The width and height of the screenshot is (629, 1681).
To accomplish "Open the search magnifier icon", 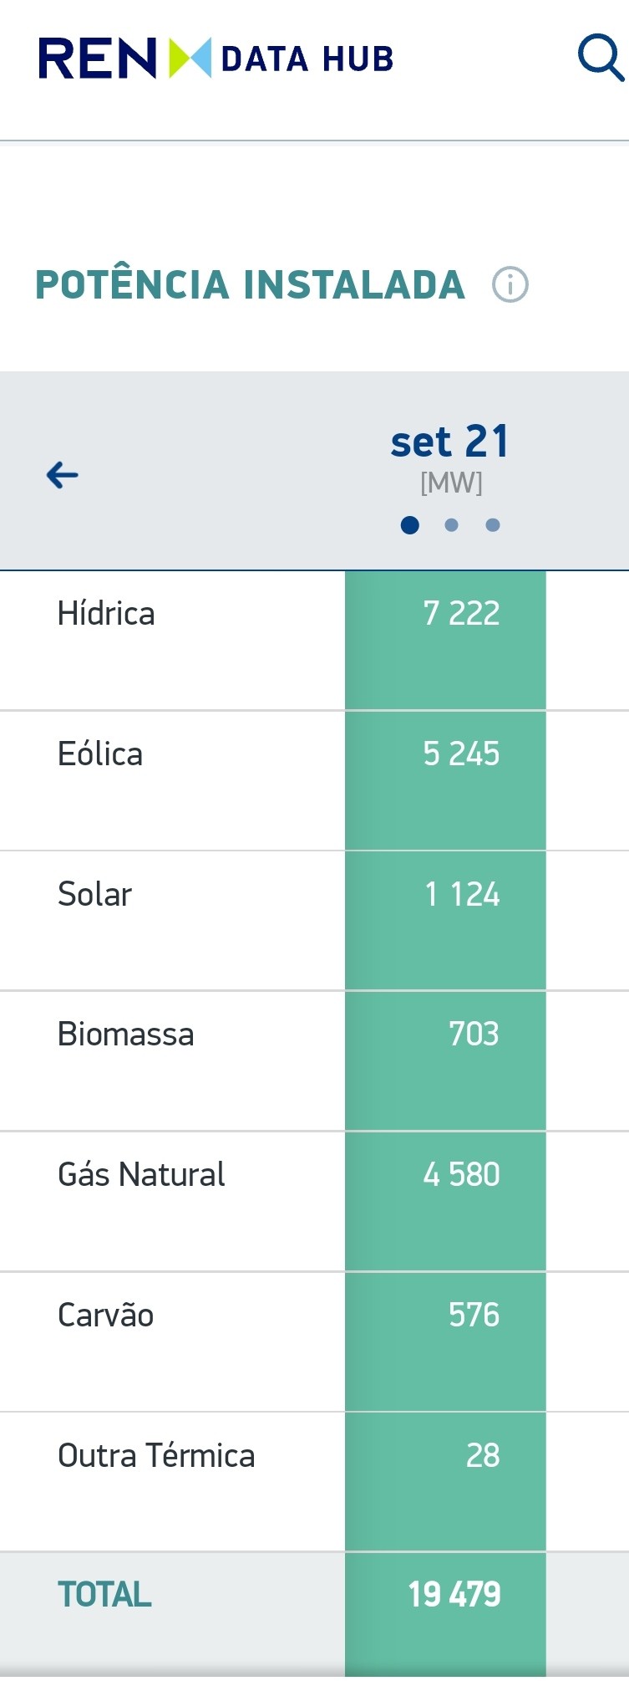I will tap(600, 59).
